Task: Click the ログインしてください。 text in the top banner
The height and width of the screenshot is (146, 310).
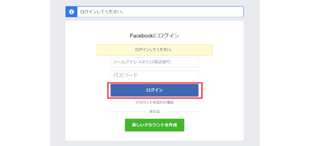Action: point(102,12)
